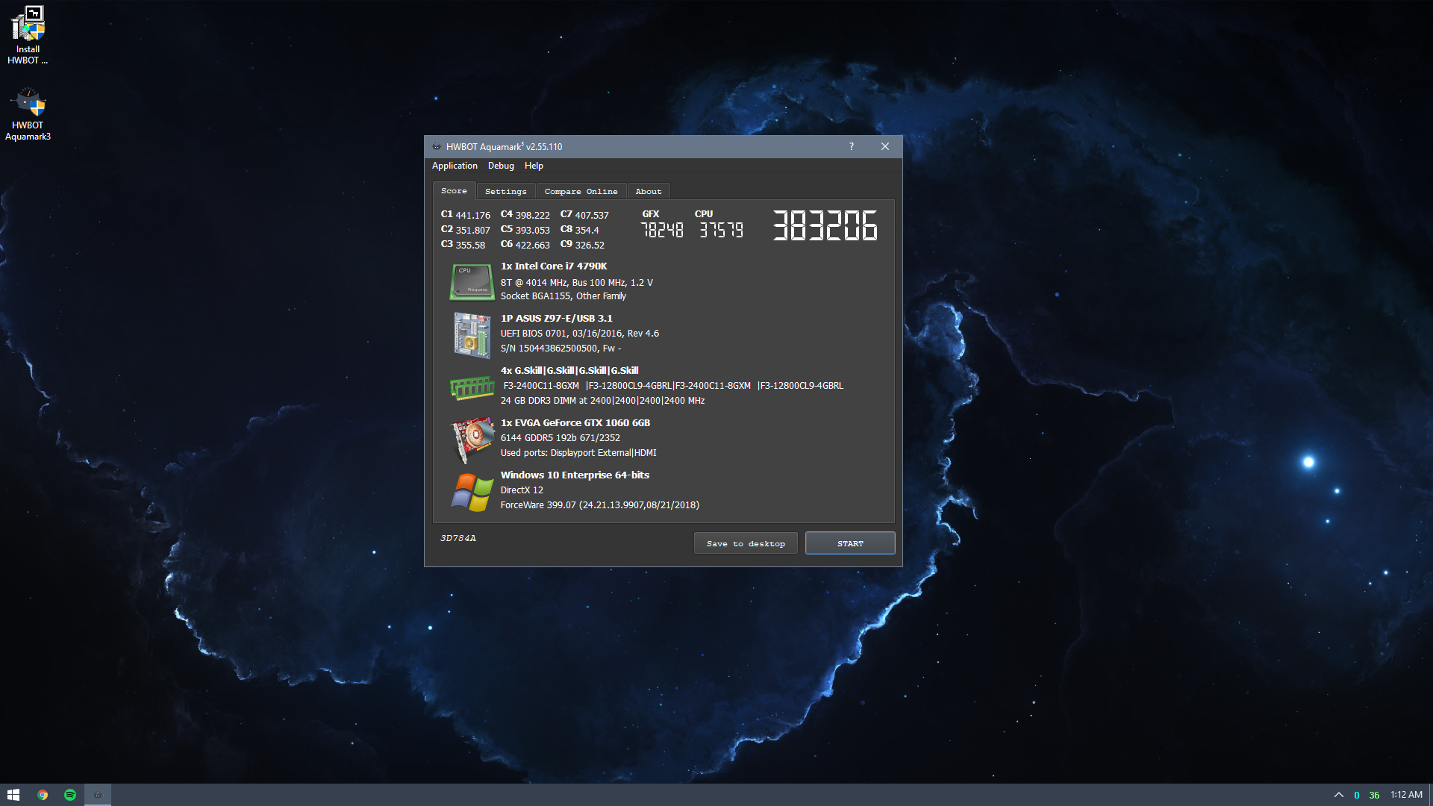This screenshot has width=1433, height=806.
Task: Click the Save to desktop button
Action: coord(746,543)
